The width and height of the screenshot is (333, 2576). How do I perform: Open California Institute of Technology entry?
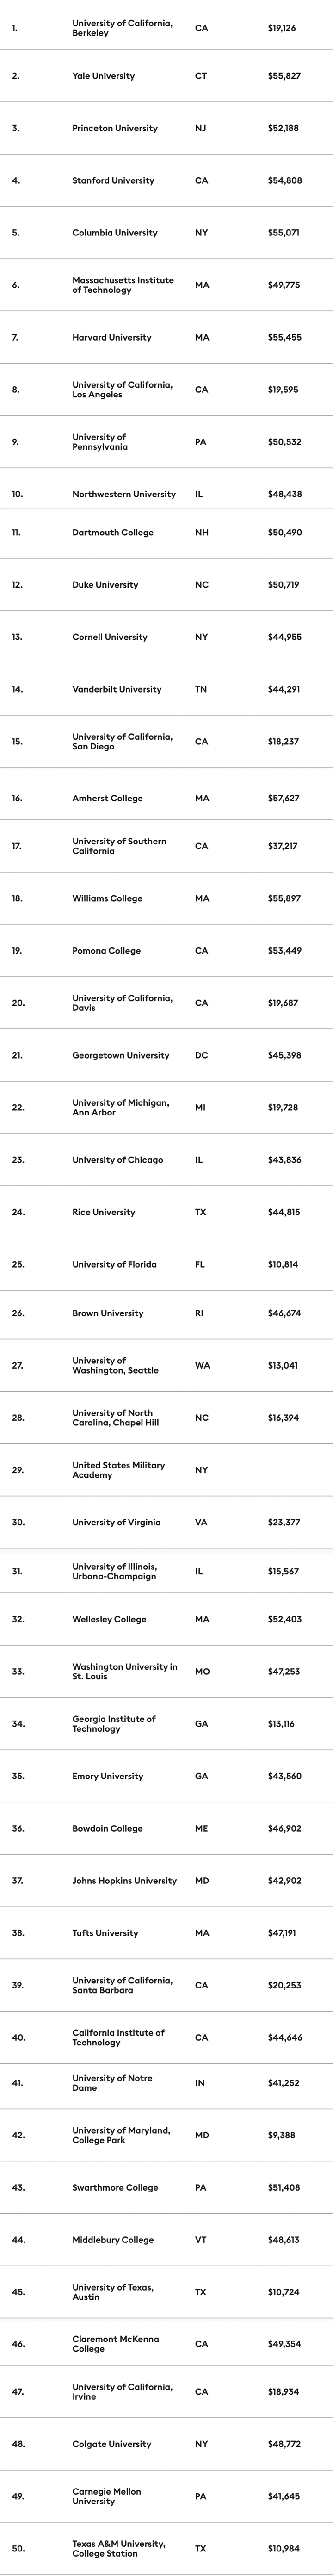pyautogui.click(x=118, y=2037)
